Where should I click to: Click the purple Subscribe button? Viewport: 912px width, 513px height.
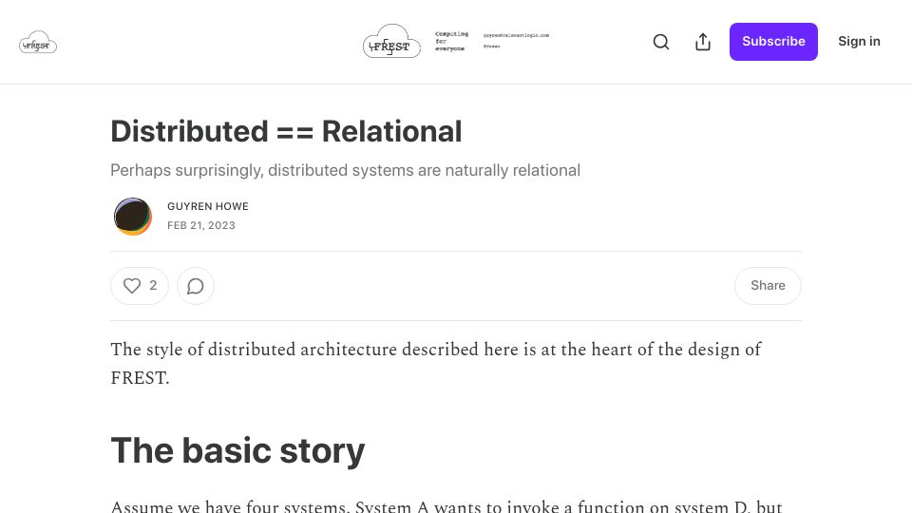[773, 42]
